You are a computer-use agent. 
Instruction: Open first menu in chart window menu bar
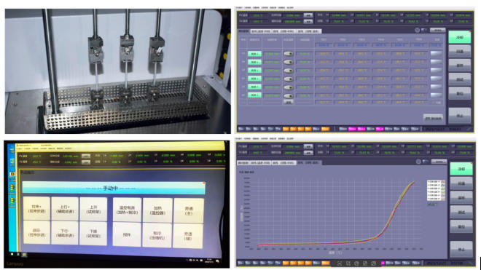(x=239, y=138)
